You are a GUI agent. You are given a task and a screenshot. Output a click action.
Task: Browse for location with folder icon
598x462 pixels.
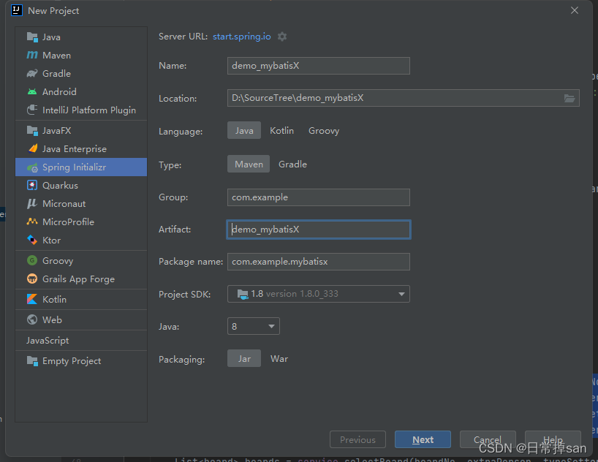click(x=569, y=99)
